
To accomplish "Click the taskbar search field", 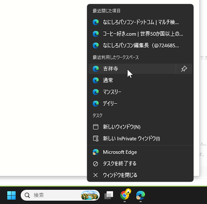I will click(x=60, y=195).
